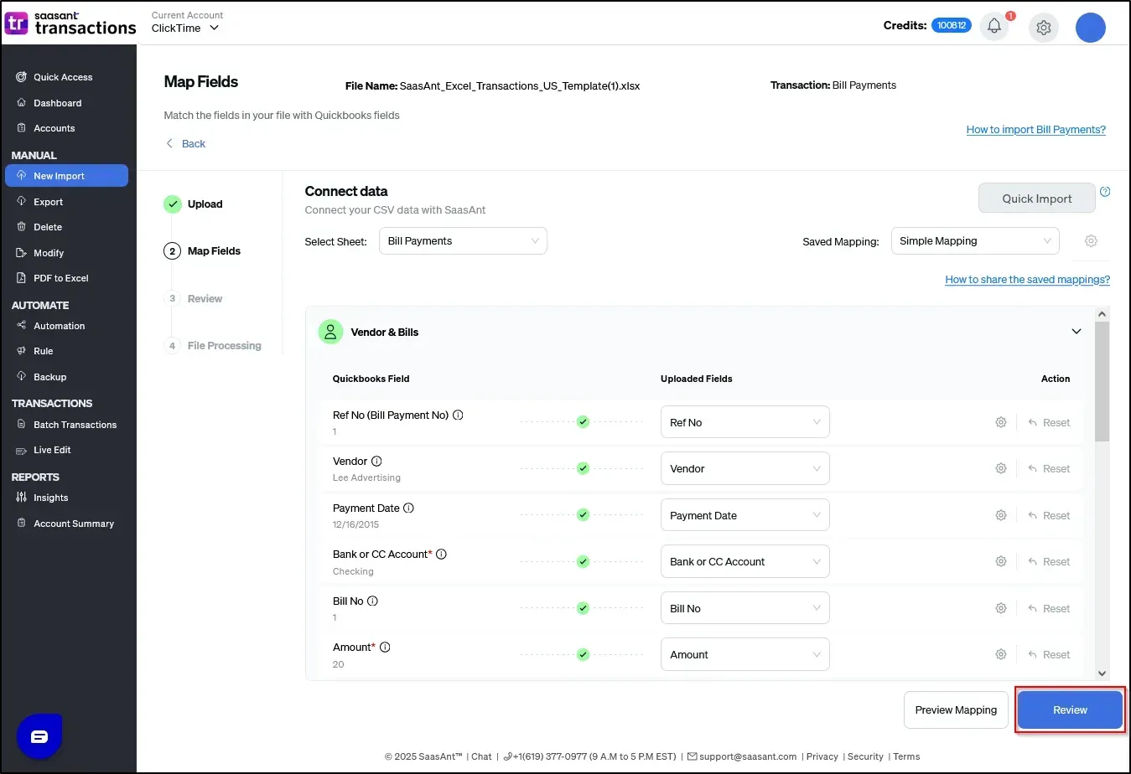
Task: Open the blue user profile avatar
Action: tap(1090, 28)
